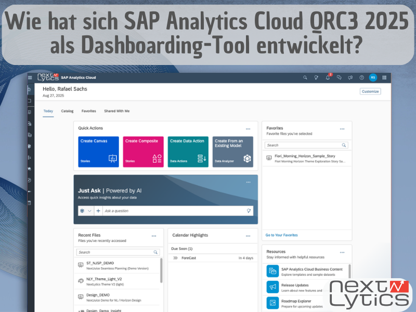The width and height of the screenshot is (416, 312).
Task: Focus the Favorites search field
Action: coord(306,145)
